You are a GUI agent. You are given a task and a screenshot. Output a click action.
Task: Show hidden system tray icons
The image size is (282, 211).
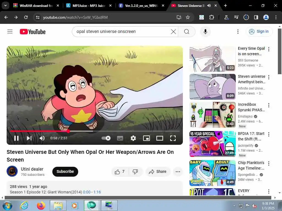(x=234, y=206)
